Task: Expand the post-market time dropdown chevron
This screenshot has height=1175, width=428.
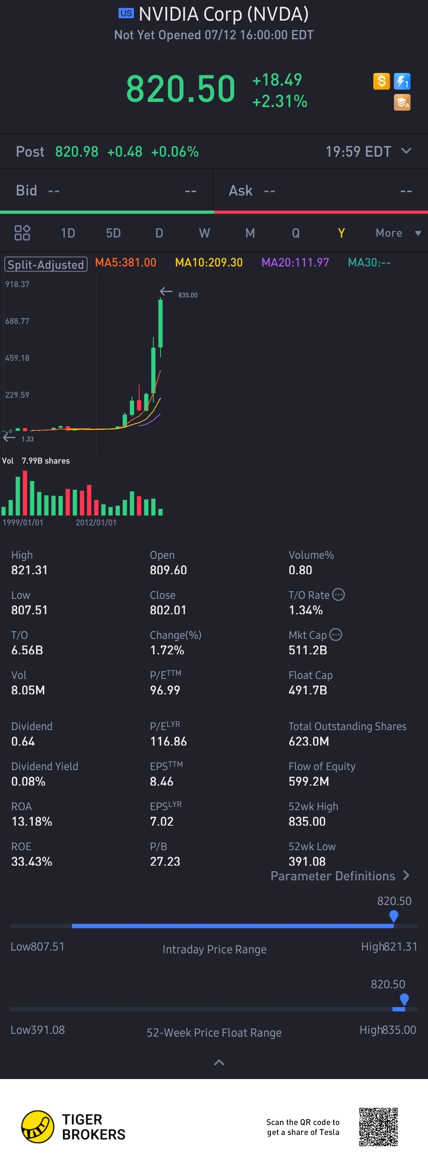Action: tap(406, 151)
